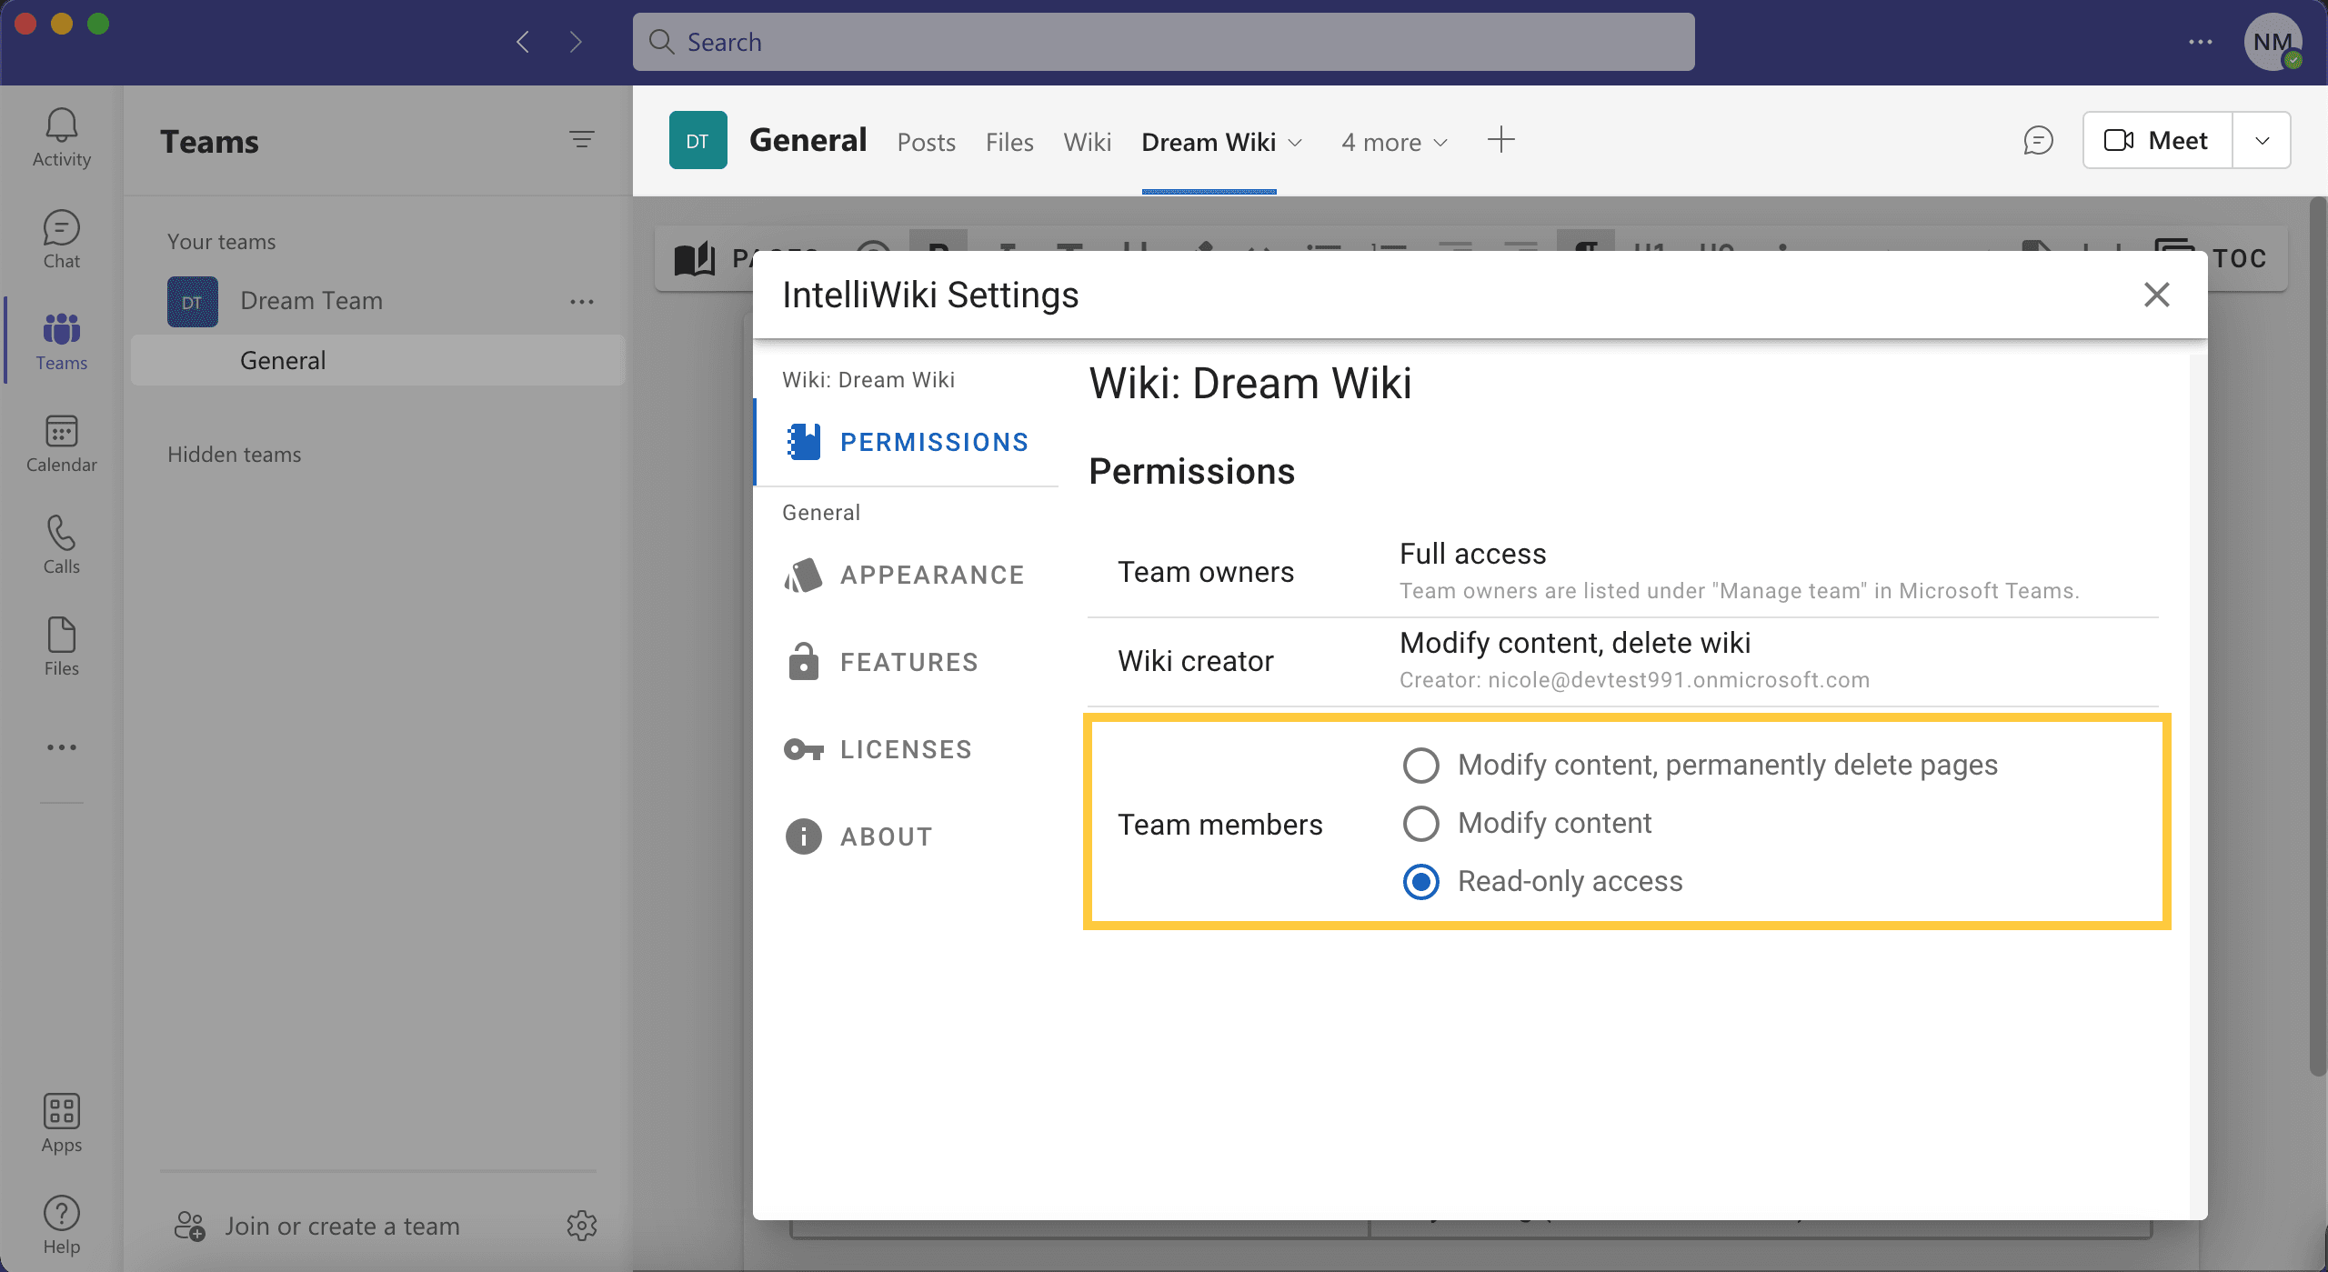Viewport: 2328px width, 1272px height.
Task: Click the Teams filter icon
Action: 582,139
